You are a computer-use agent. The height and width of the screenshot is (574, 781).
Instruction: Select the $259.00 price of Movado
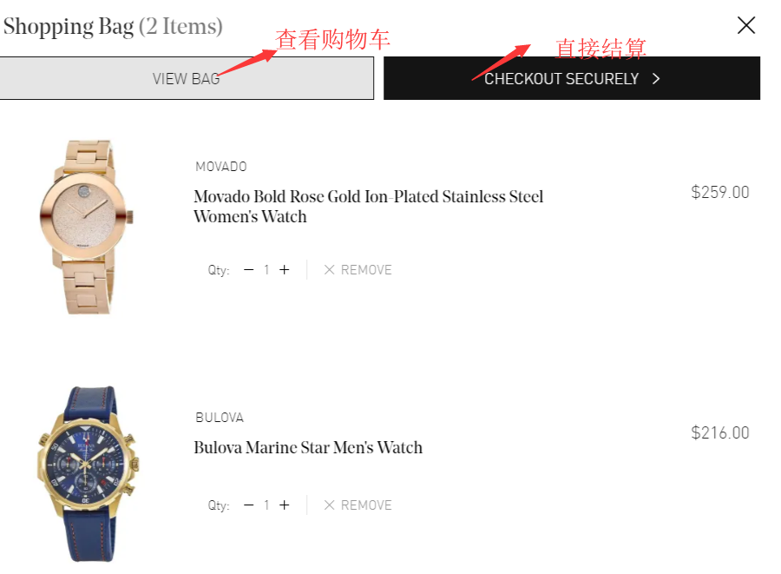pyautogui.click(x=719, y=192)
